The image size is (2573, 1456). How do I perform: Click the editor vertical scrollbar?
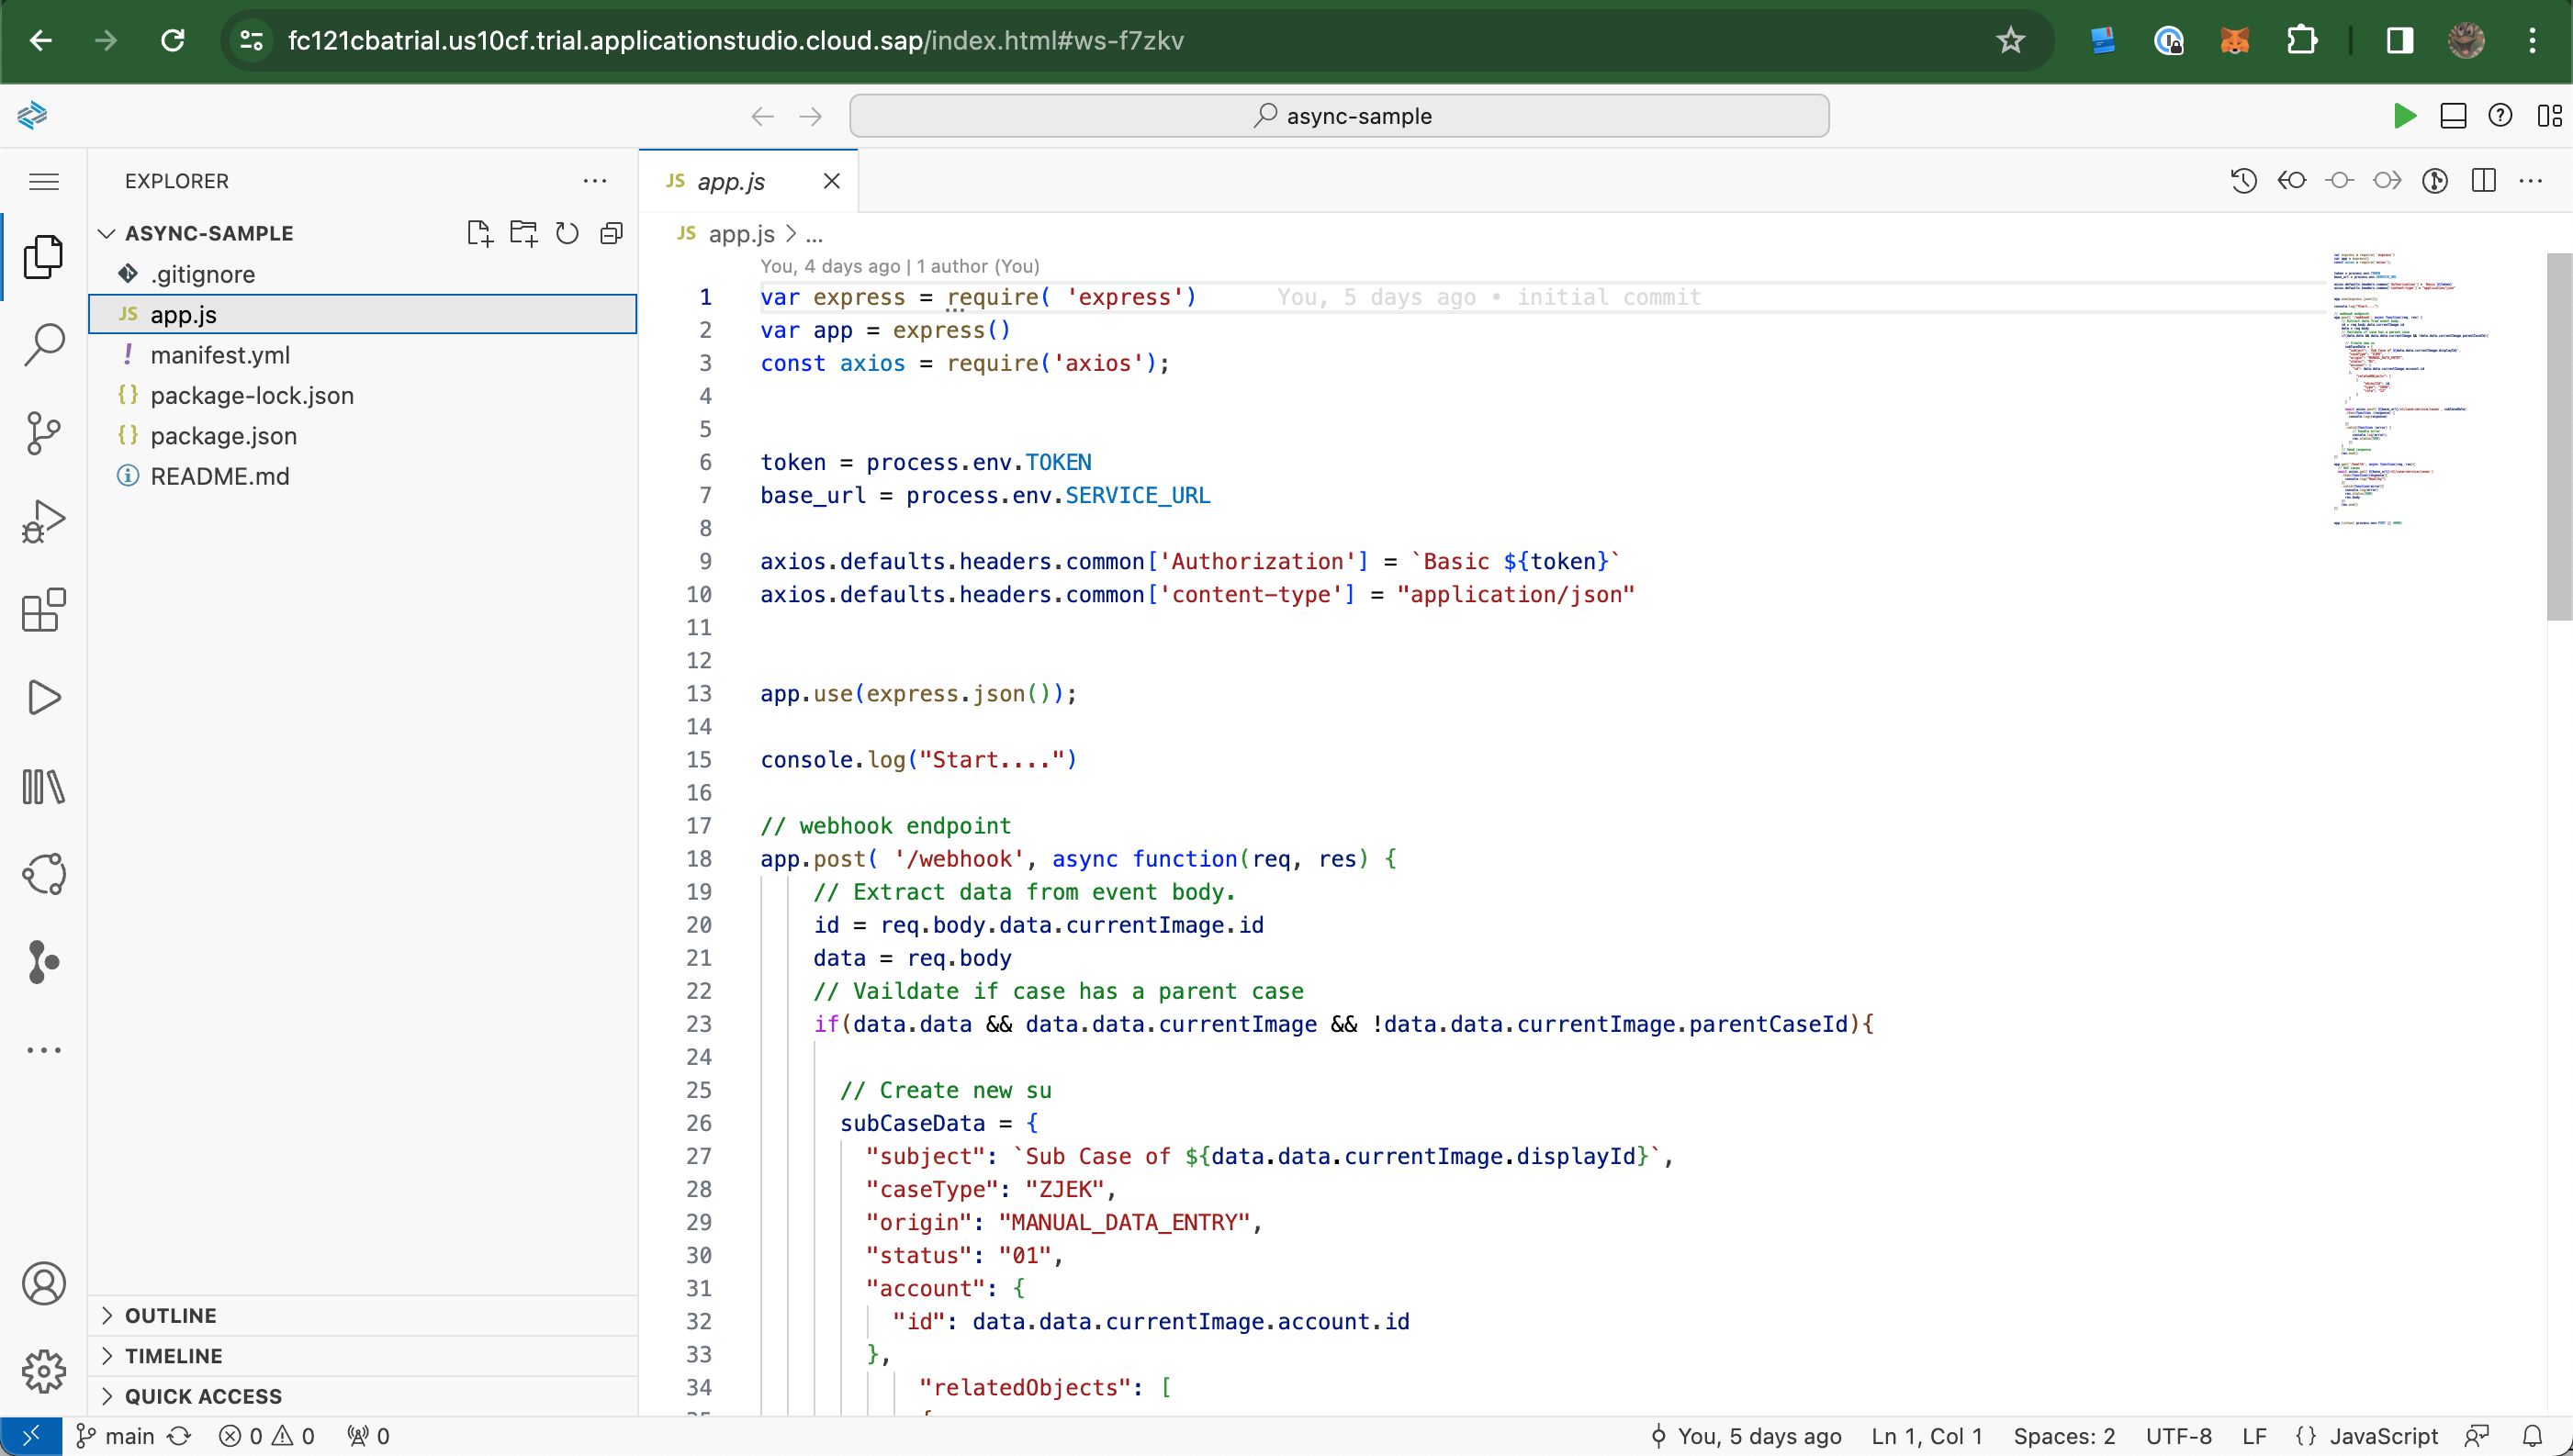(2558, 435)
